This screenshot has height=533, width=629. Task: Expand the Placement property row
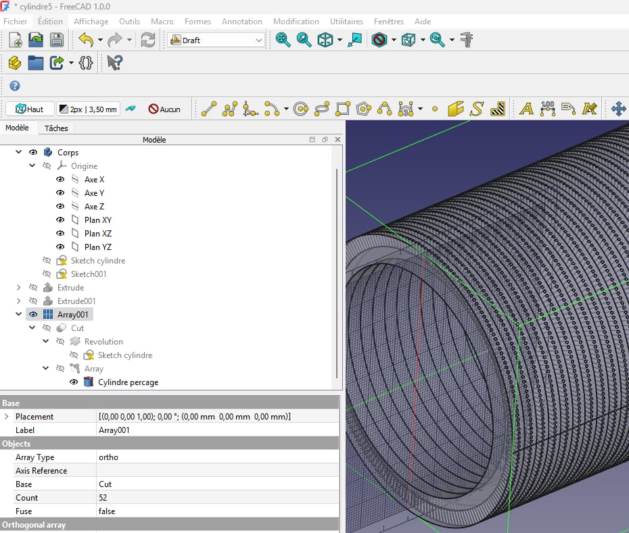(x=7, y=417)
